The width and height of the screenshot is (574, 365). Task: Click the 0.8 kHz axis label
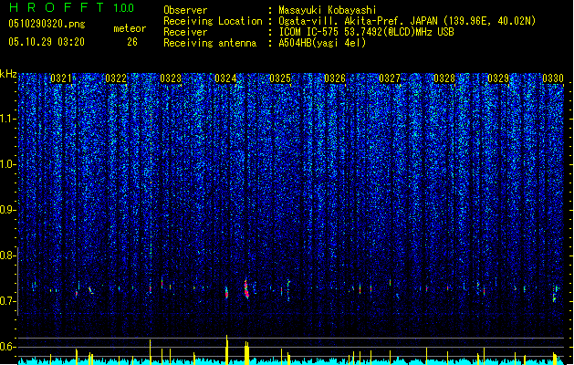tap(8, 255)
